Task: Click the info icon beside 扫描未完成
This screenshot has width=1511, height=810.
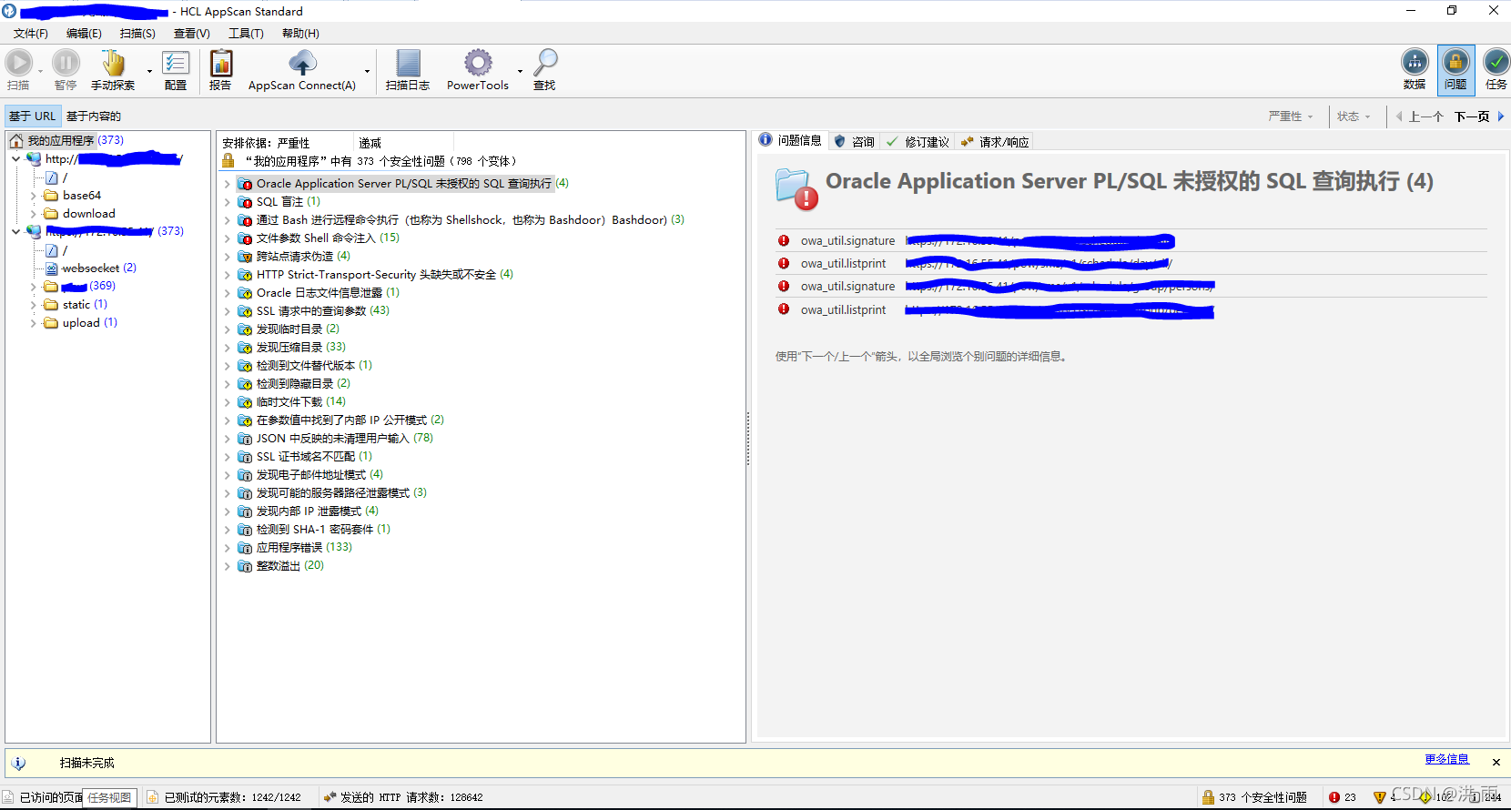Action: 18,763
